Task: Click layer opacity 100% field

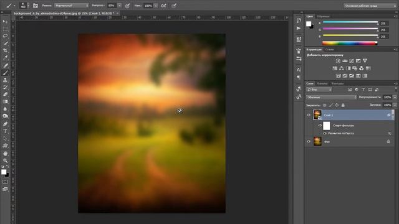Action: coord(387,97)
